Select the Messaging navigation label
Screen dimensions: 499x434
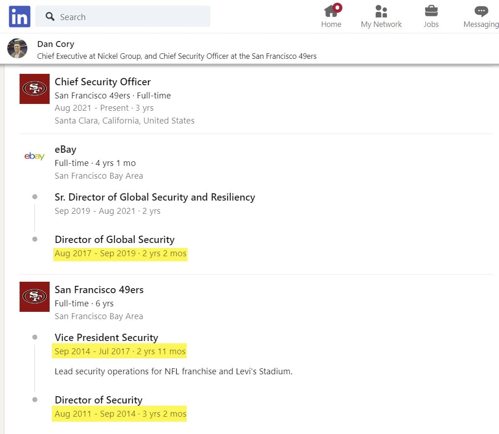tap(481, 24)
